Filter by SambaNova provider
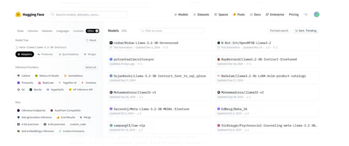 (x=73, y=76)
